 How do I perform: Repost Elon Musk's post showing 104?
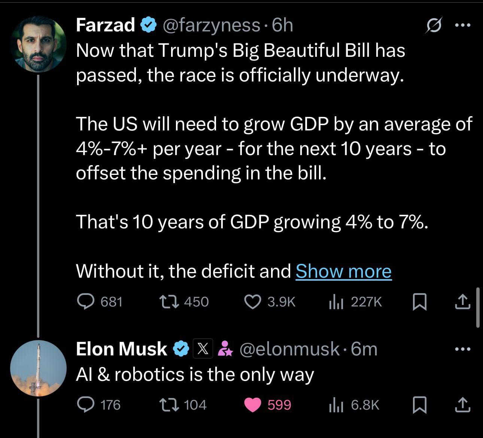point(183,405)
